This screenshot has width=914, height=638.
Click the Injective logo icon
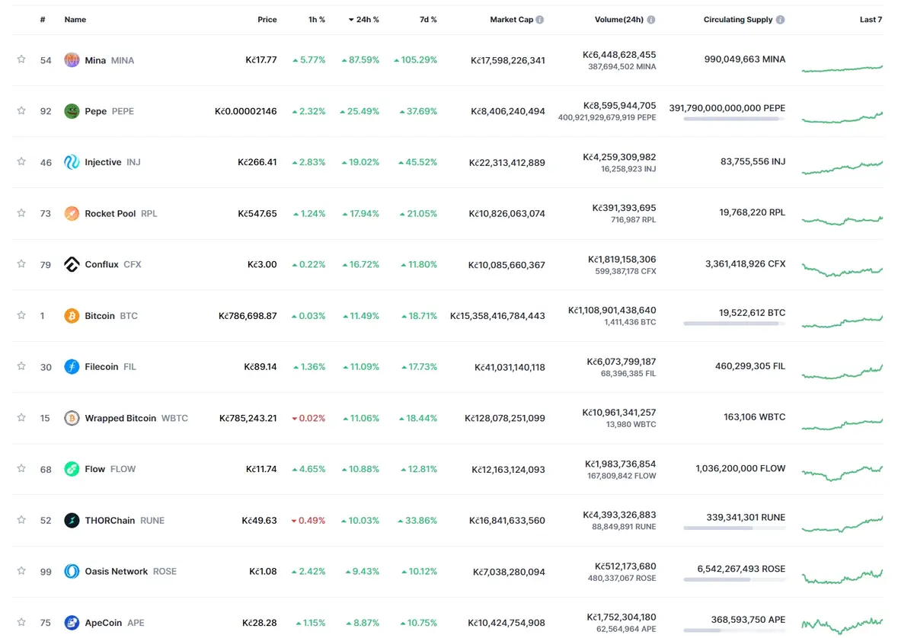(72, 162)
